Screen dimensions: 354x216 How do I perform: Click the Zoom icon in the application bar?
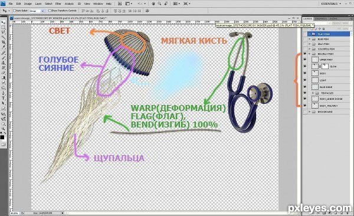pos(159,4)
